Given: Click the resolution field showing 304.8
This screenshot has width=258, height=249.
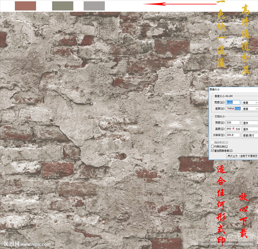Looking at the screenshot, I should (x=233, y=135).
